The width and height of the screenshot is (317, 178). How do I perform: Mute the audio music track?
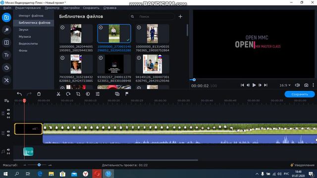click(8, 150)
